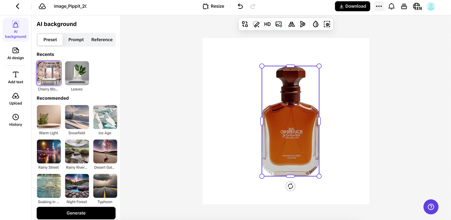
Task: Open the user profile avatar menu
Action: [x=431, y=6]
